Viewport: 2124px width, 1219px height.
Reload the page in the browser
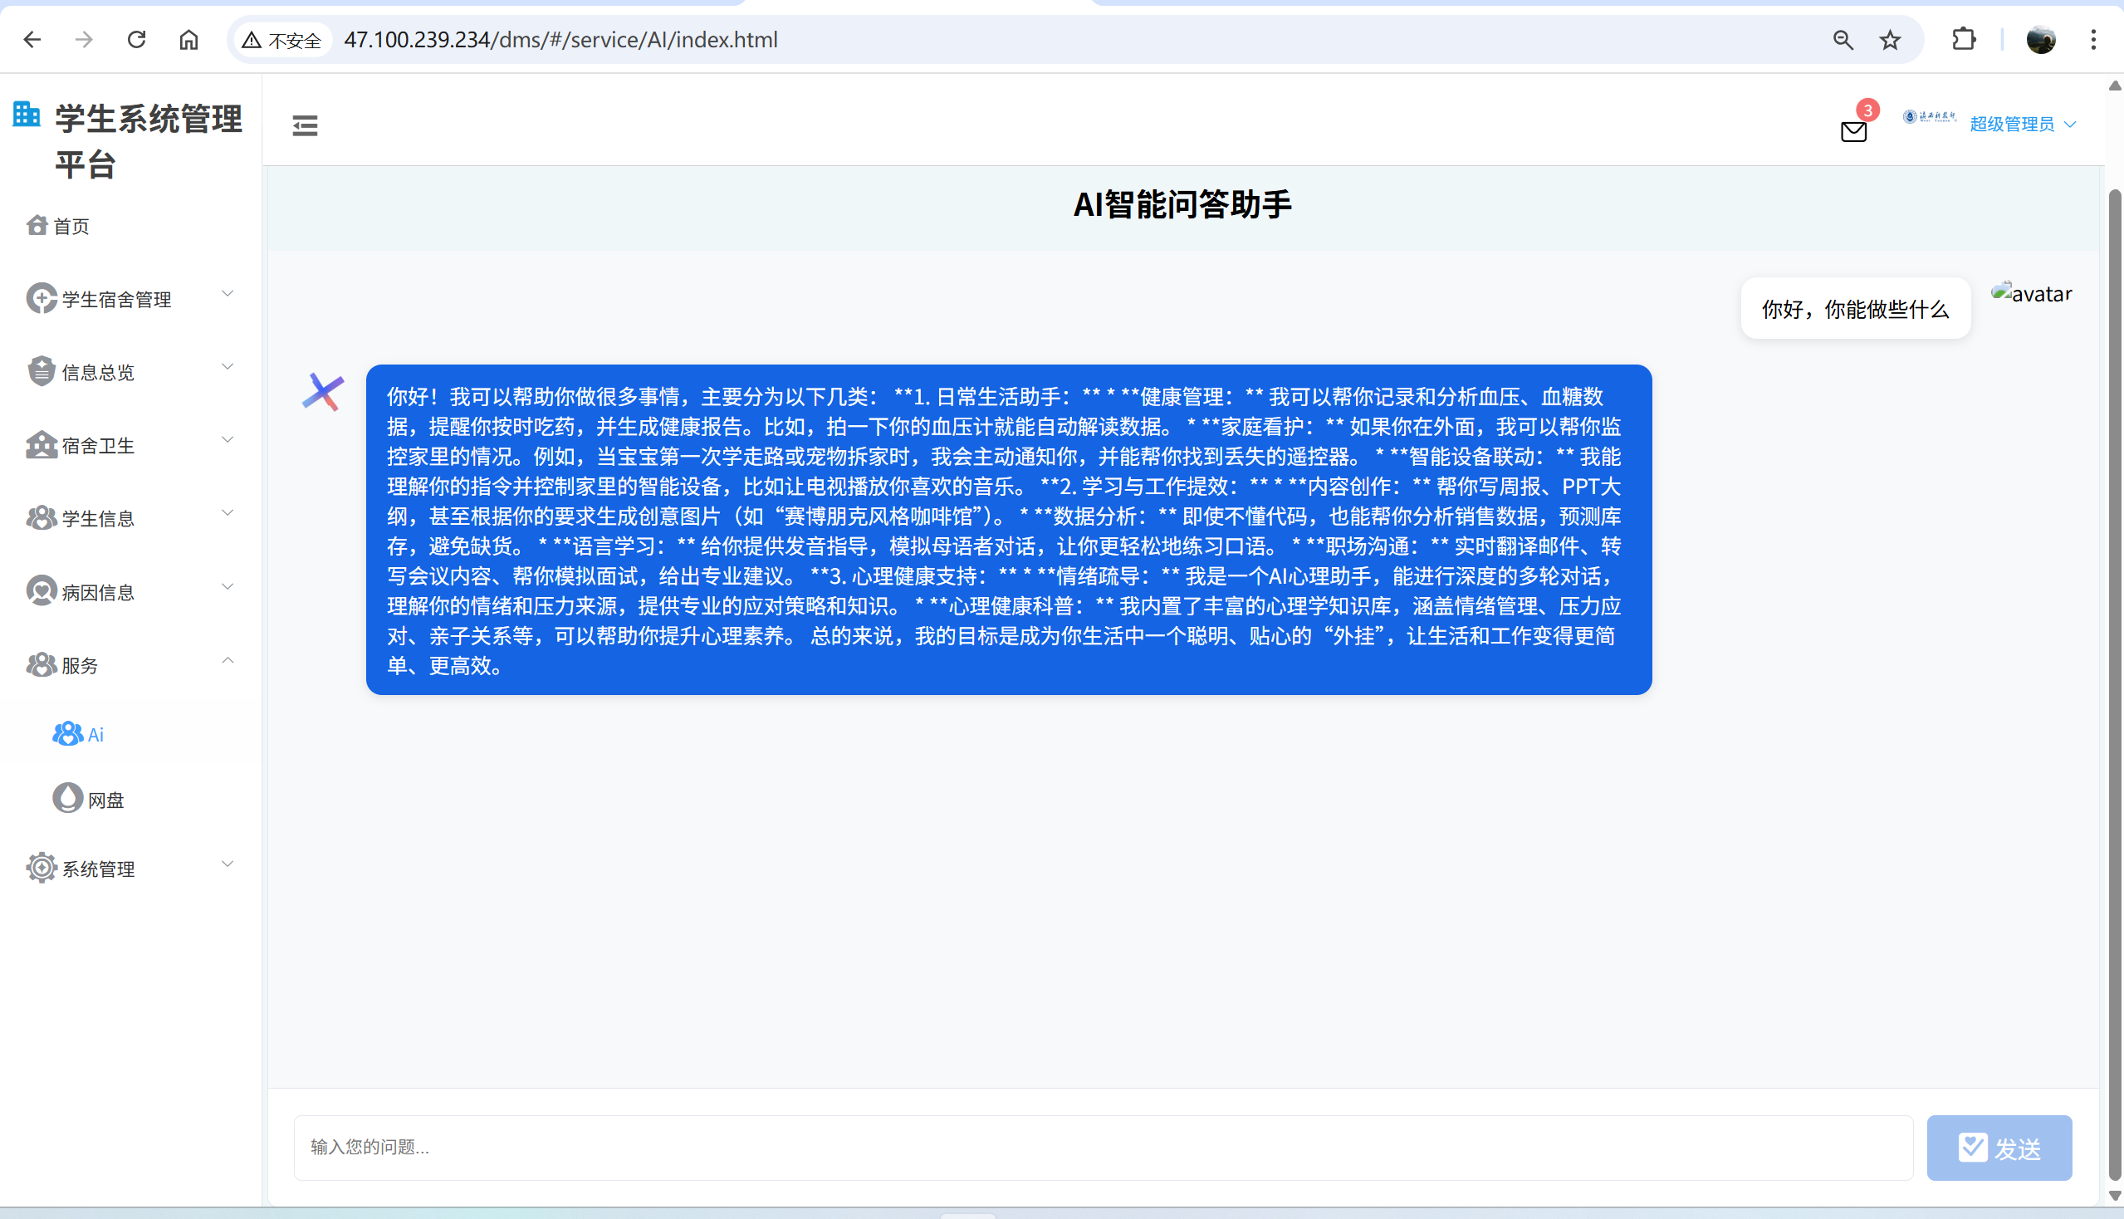pos(136,39)
